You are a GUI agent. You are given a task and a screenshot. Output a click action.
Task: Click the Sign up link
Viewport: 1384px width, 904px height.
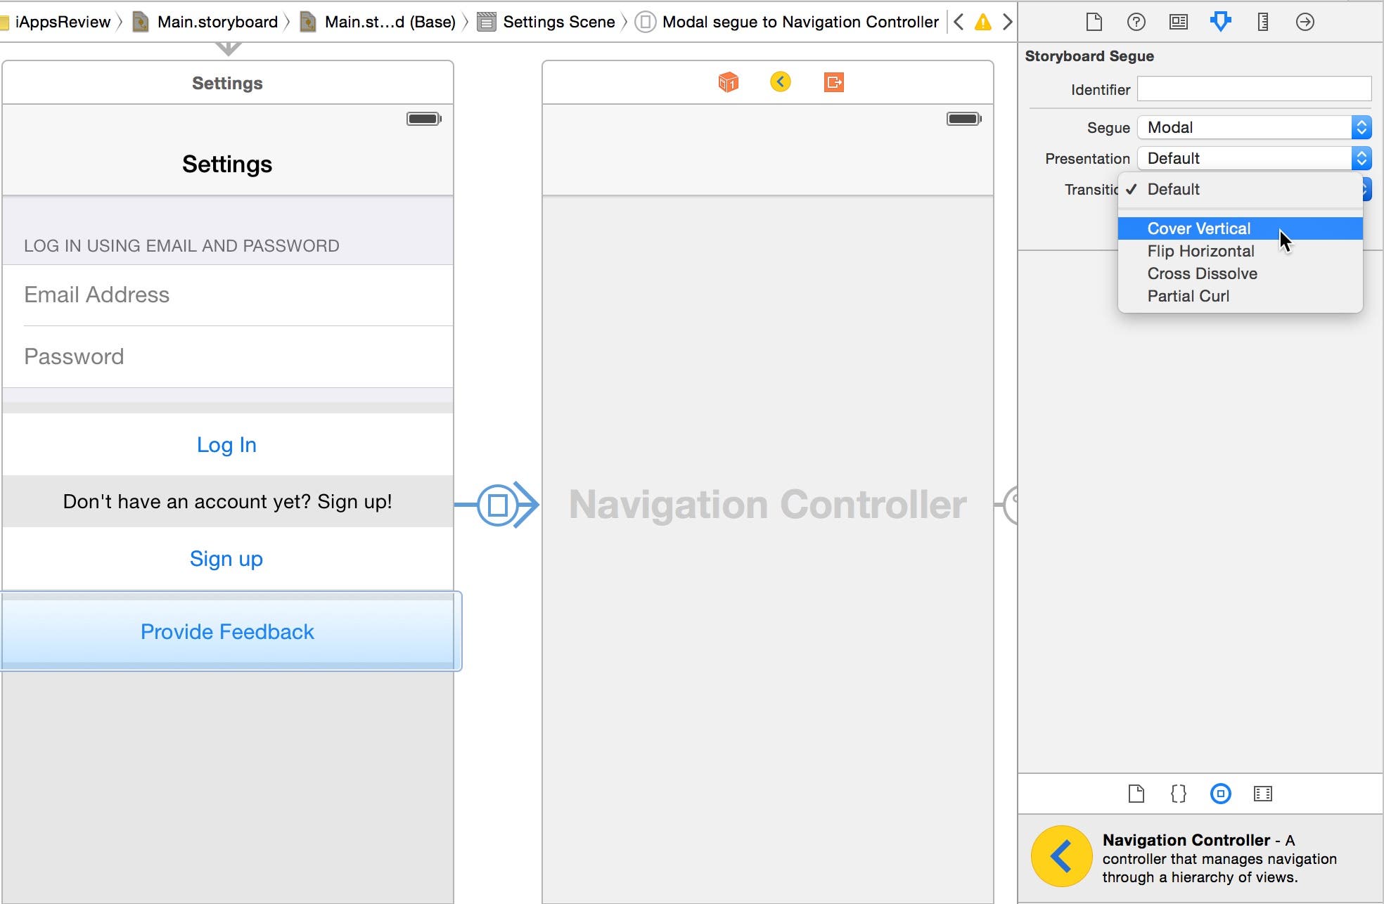[227, 558]
